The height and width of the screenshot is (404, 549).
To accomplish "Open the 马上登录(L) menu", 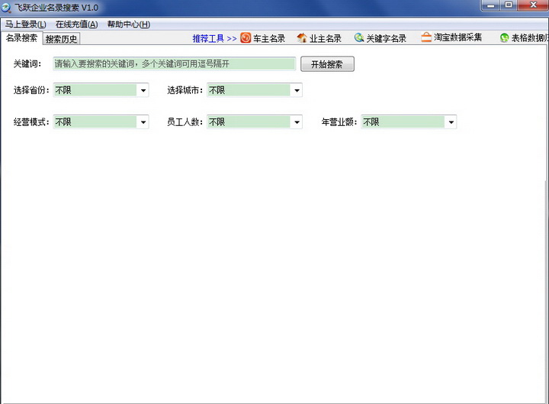I will pos(26,24).
